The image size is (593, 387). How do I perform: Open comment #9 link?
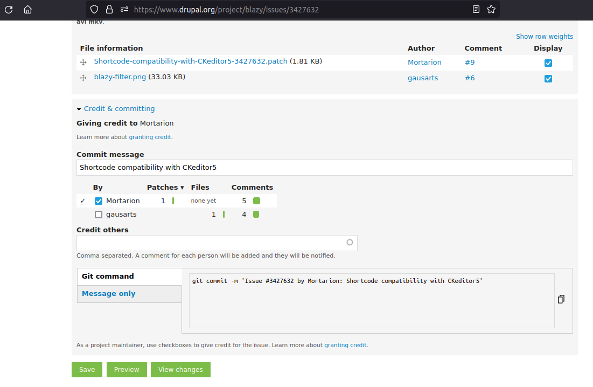click(x=470, y=63)
